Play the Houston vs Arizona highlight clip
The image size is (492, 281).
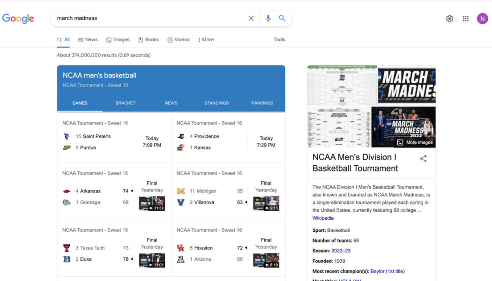pyautogui.click(x=266, y=260)
